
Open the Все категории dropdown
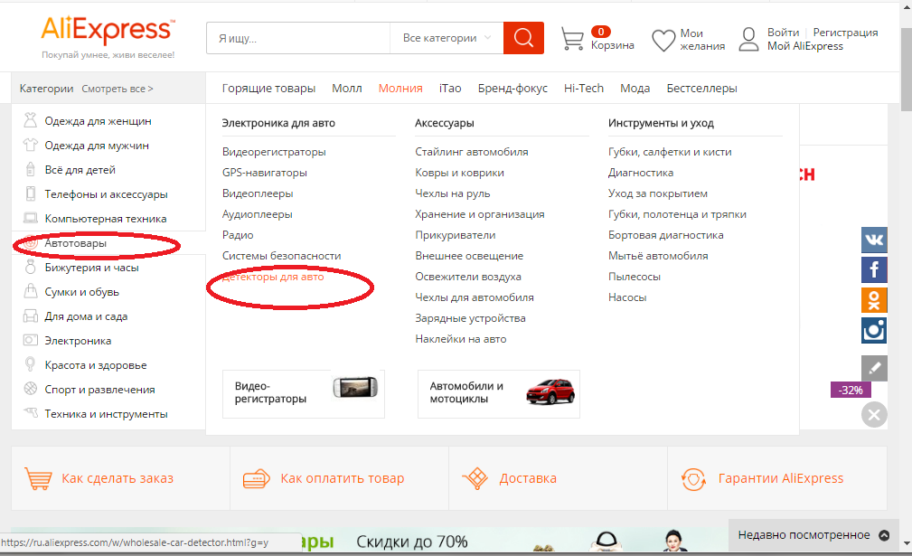coord(447,38)
